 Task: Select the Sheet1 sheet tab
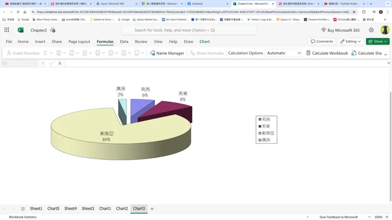click(36, 208)
